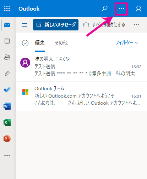The height and width of the screenshot is (179, 147).
Task: Open the search magnifier icon
Action: [104, 8]
